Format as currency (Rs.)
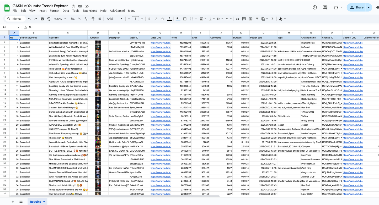 [73, 19]
